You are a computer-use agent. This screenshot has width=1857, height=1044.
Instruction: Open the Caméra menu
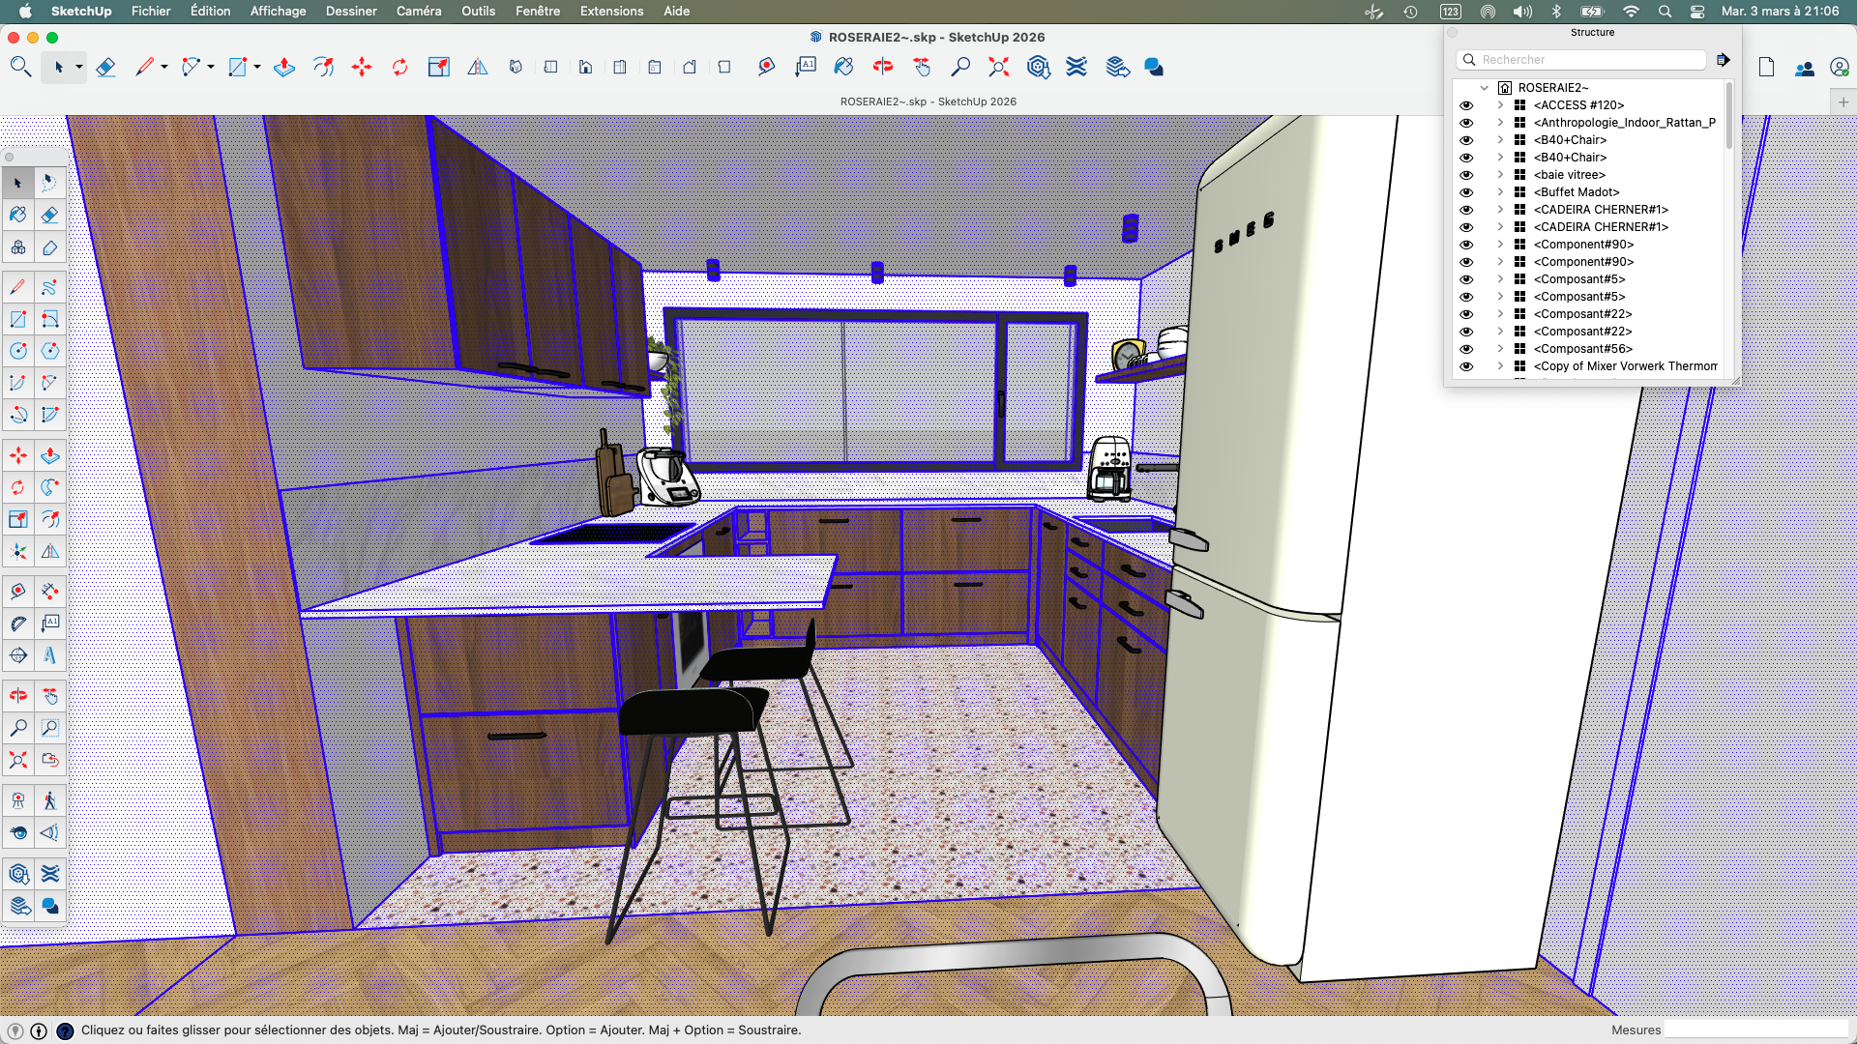point(418,11)
